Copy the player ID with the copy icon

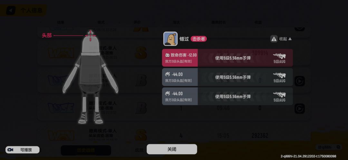pyautogui.click(x=338, y=147)
